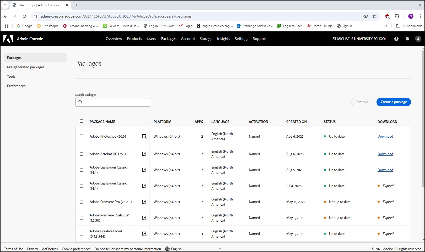Click the globe language icon in footer
Viewport: 425px width, 252px height.
(x=168, y=249)
